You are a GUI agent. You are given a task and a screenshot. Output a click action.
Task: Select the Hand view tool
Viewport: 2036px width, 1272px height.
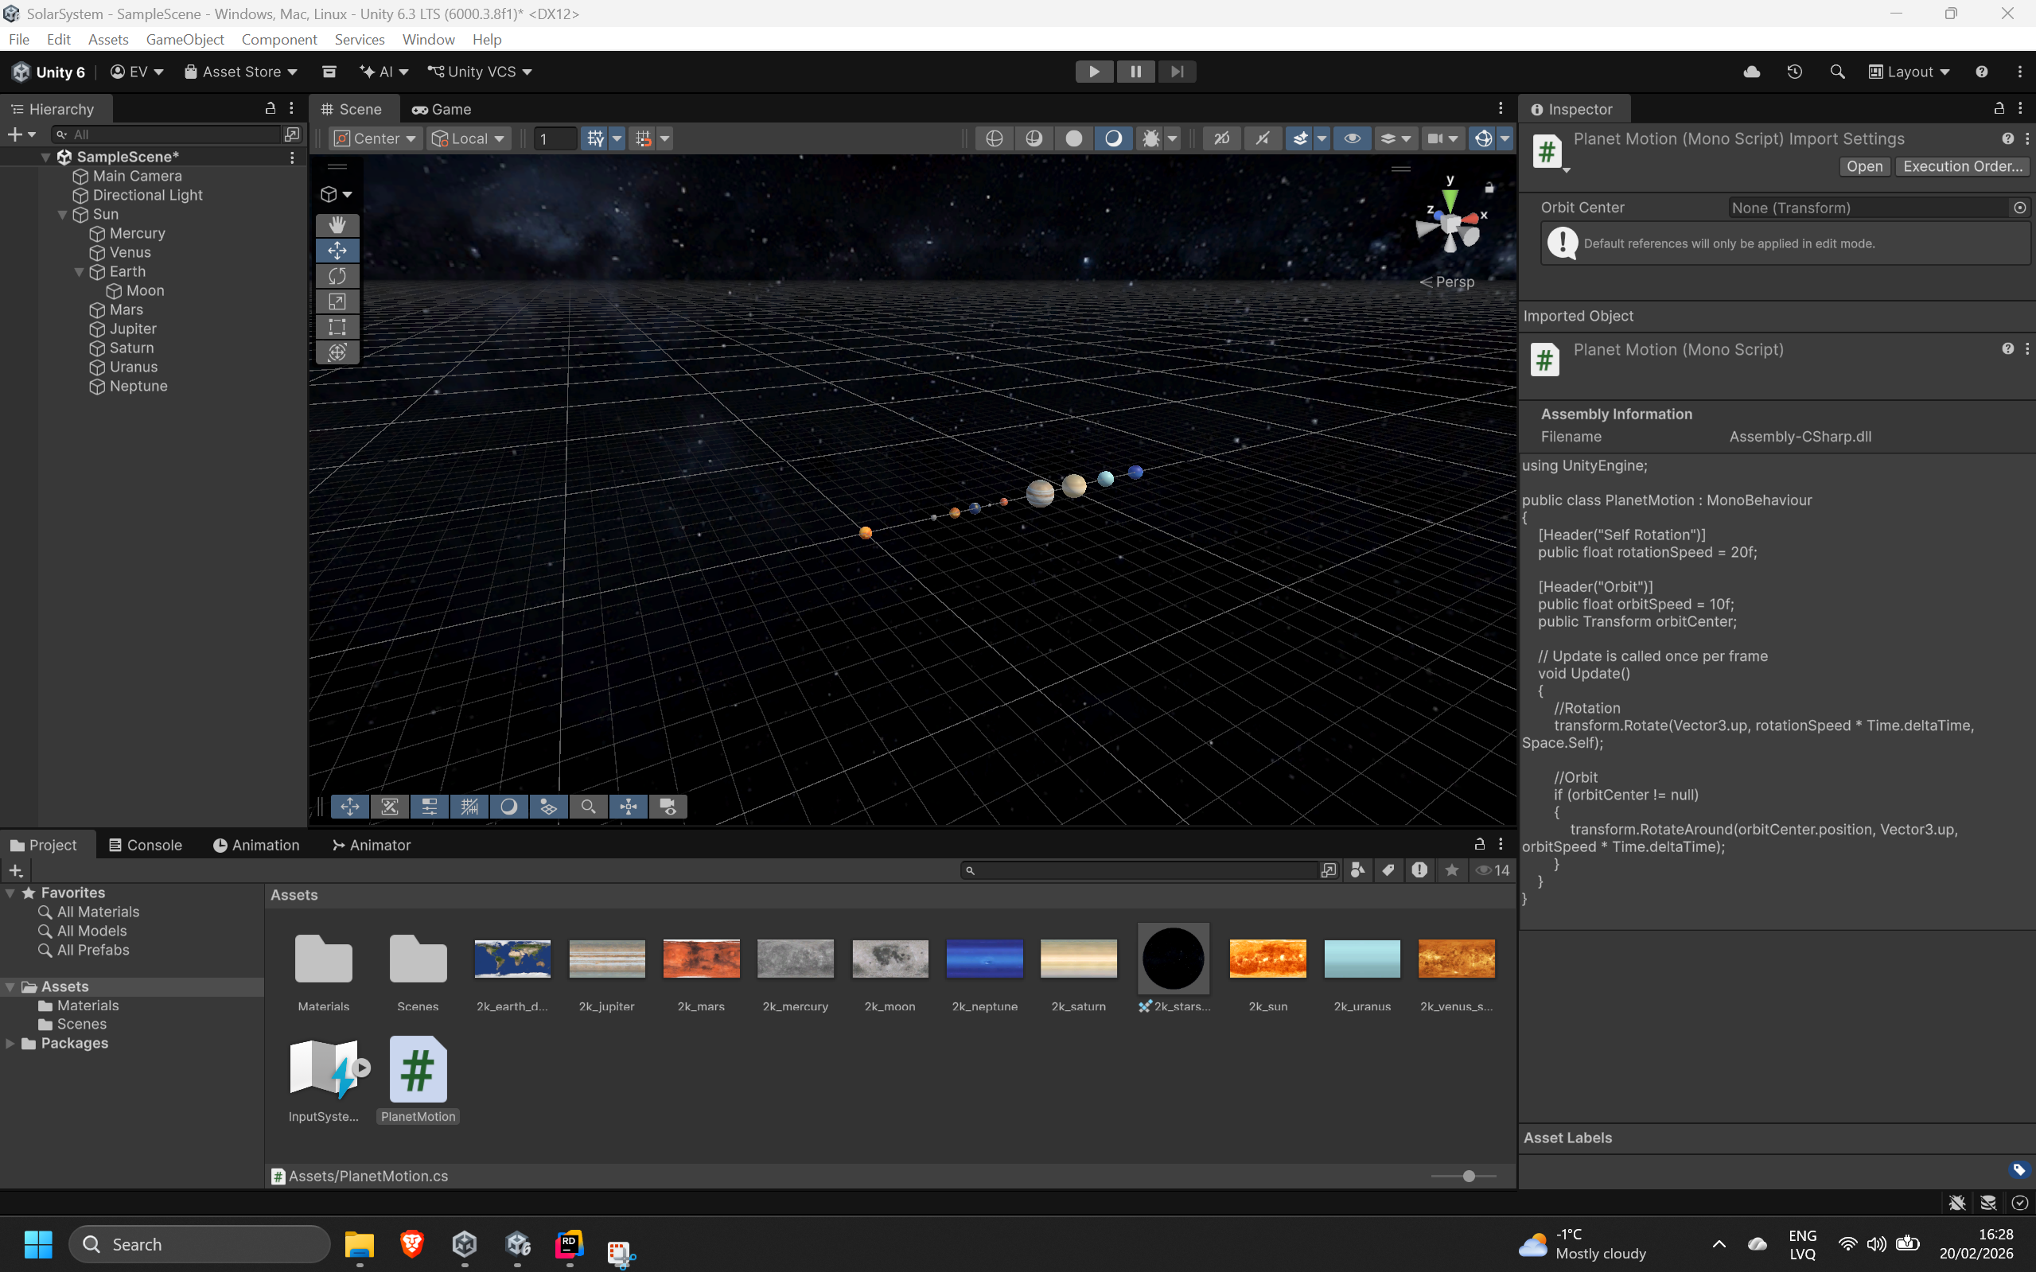tap(337, 224)
